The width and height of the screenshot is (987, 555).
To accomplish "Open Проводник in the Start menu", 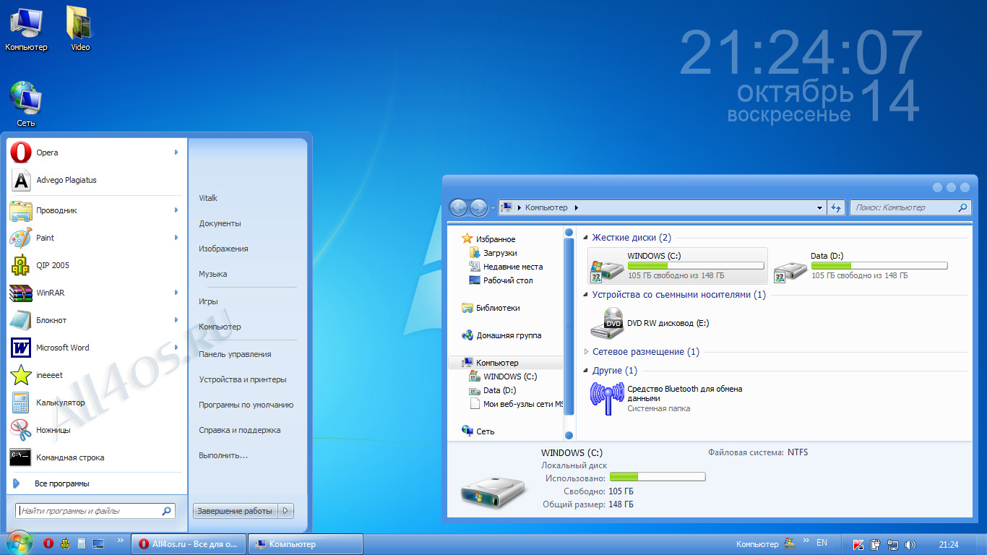I will [x=94, y=210].
